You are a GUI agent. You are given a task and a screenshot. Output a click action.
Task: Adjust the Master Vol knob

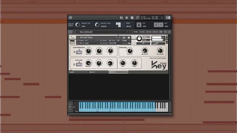point(78,25)
